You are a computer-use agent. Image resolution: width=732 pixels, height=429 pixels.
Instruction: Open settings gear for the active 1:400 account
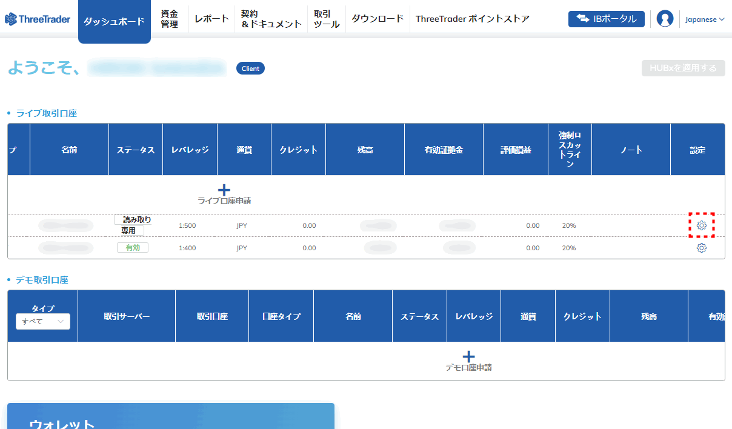[702, 248]
